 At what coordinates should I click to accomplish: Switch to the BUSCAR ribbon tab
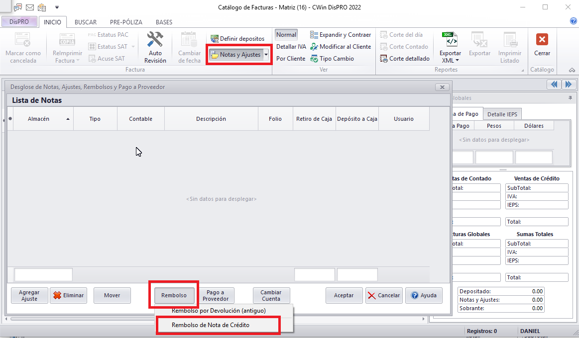click(85, 22)
